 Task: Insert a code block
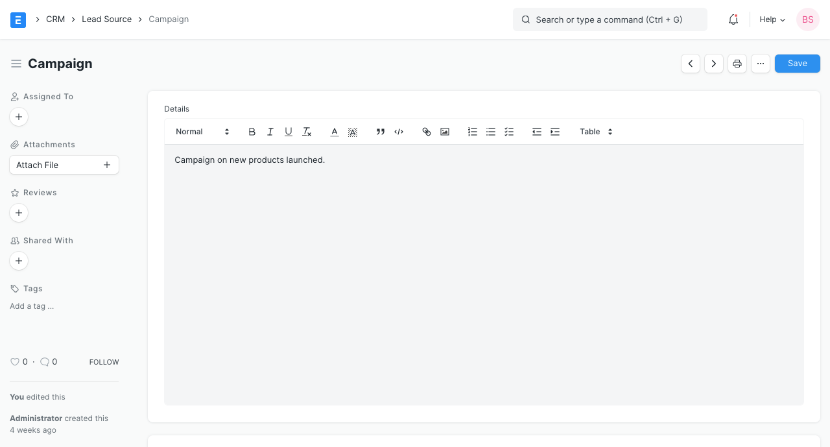click(x=399, y=132)
